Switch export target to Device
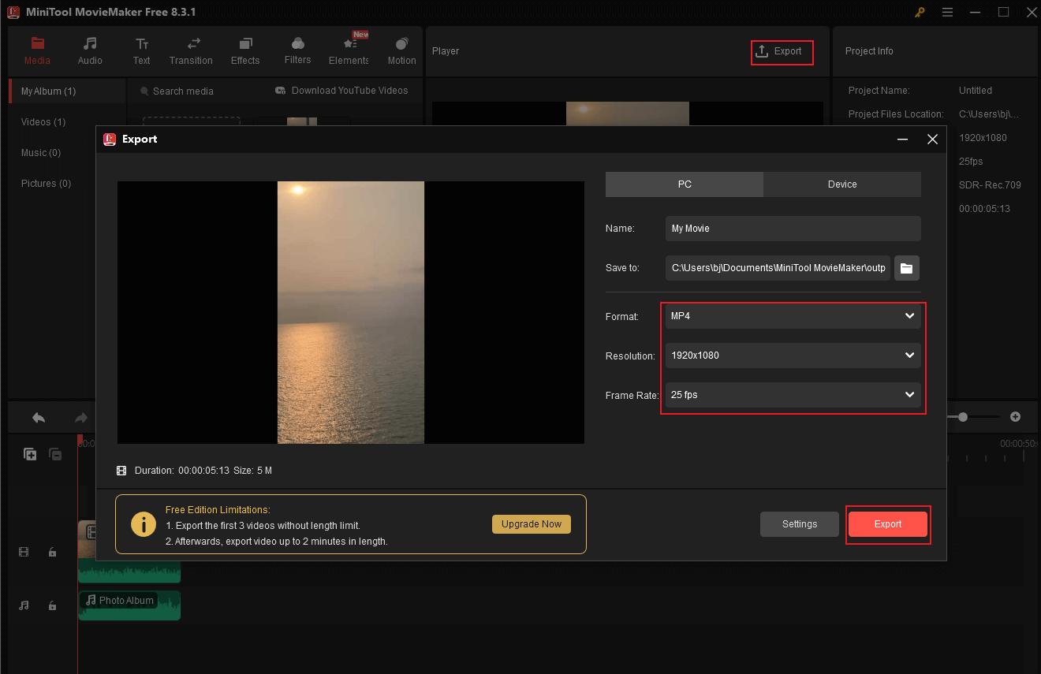1041x674 pixels. (841, 184)
